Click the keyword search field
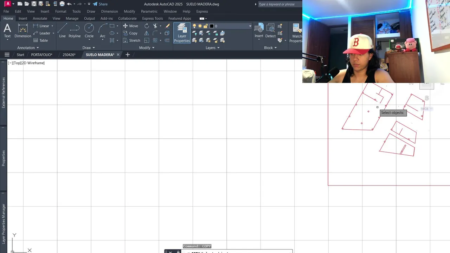 [x=280, y=4]
